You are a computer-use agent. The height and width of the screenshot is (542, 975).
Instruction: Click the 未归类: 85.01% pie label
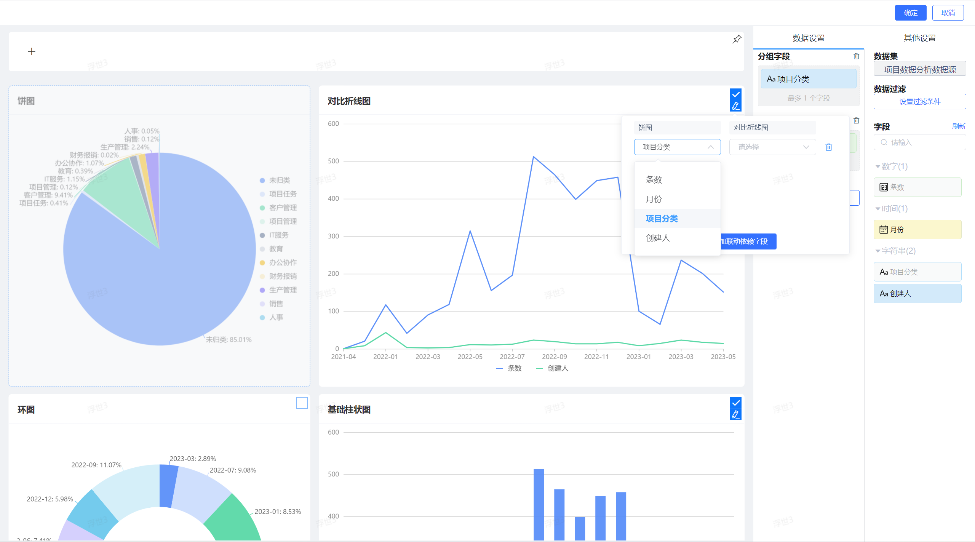pyautogui.click(x=229, y=339)
